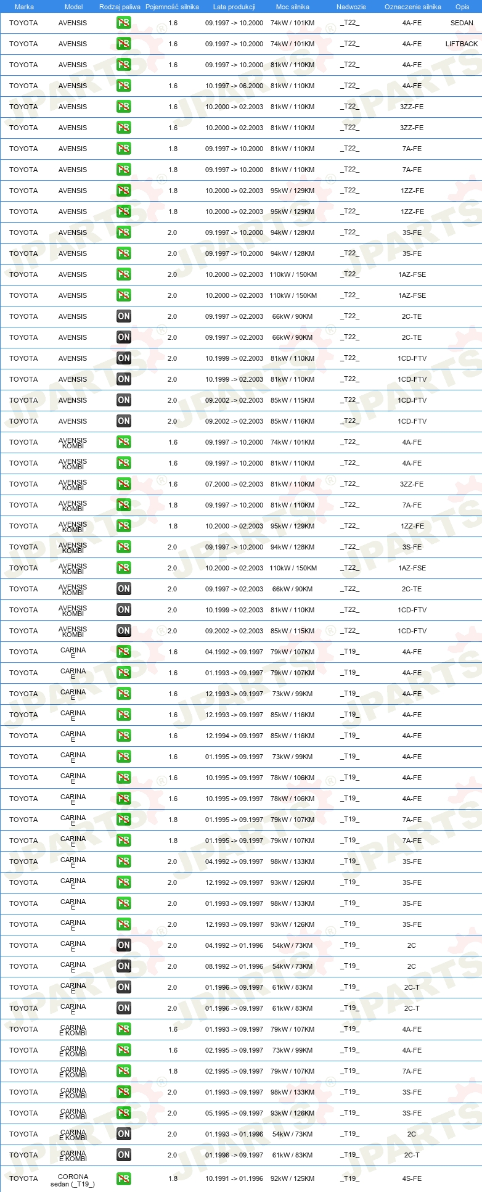
Task: Click diesel ON icon for Avensis Kombi 2C-TE
Action: click(x=124, y=589)
